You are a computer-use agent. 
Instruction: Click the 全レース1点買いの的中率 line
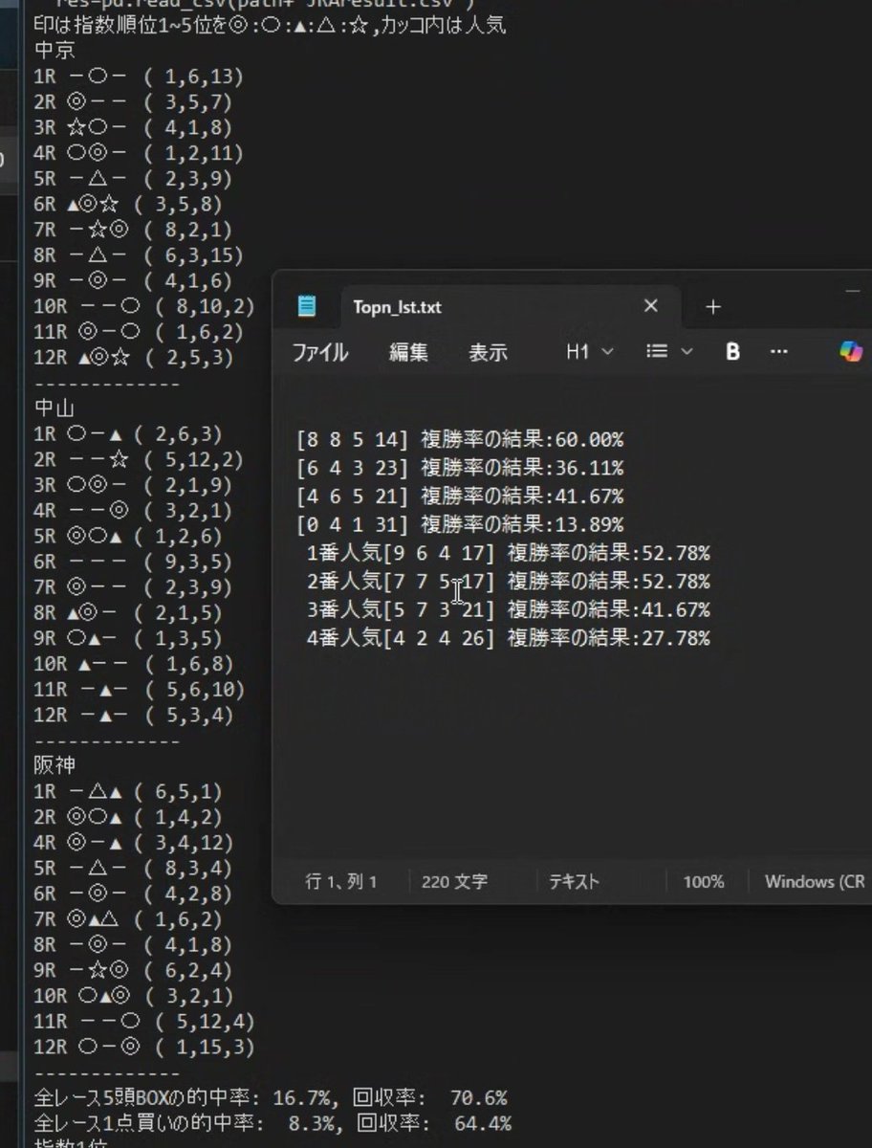tap(272, 1123)
